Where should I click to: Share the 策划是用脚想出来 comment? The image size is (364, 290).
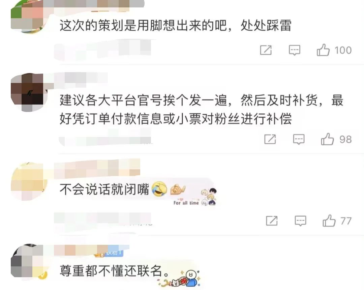[x=266, y=50]
